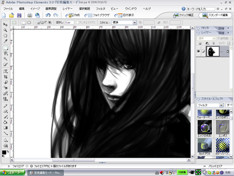
Task: Collapse the スタイル・エフェクト palette
Action: point(198,99)
